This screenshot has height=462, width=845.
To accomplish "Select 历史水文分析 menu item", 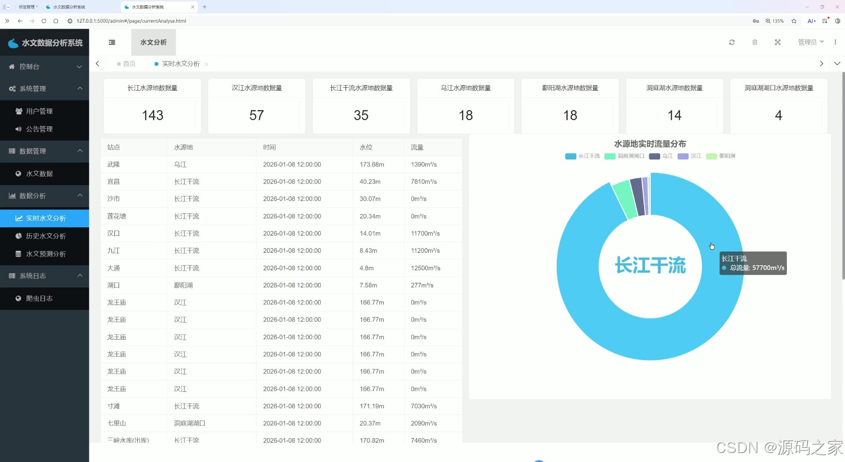I will (46, 236).
